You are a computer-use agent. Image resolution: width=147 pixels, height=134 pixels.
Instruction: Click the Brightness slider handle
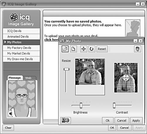(81, 105)
